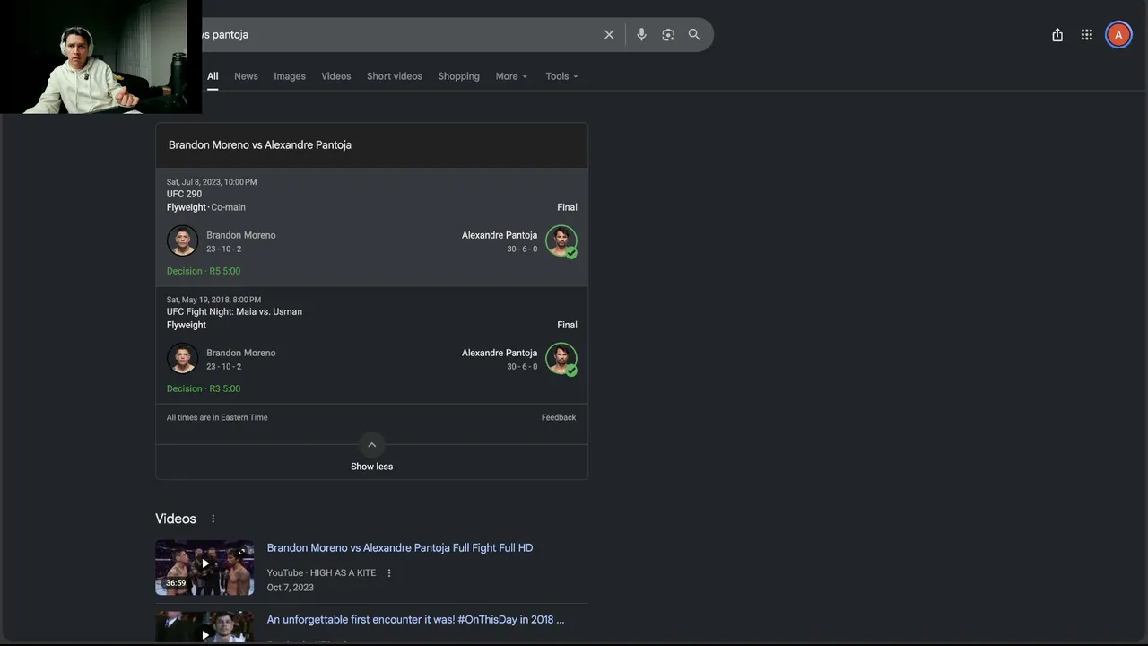Switch to the Short videos tab

[395, 76]
